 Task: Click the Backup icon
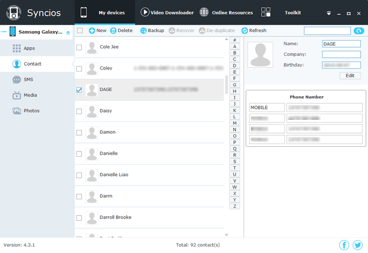point(144,31)
